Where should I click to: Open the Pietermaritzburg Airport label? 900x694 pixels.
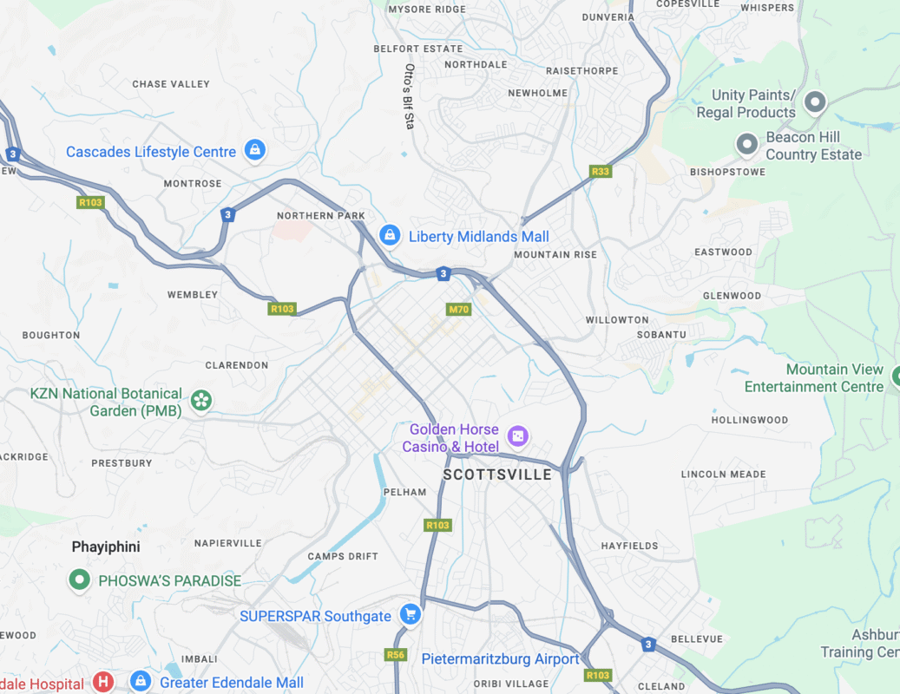500,659
